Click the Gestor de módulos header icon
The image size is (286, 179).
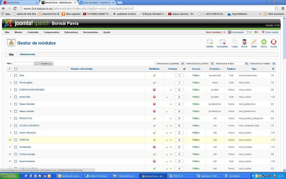11,43
